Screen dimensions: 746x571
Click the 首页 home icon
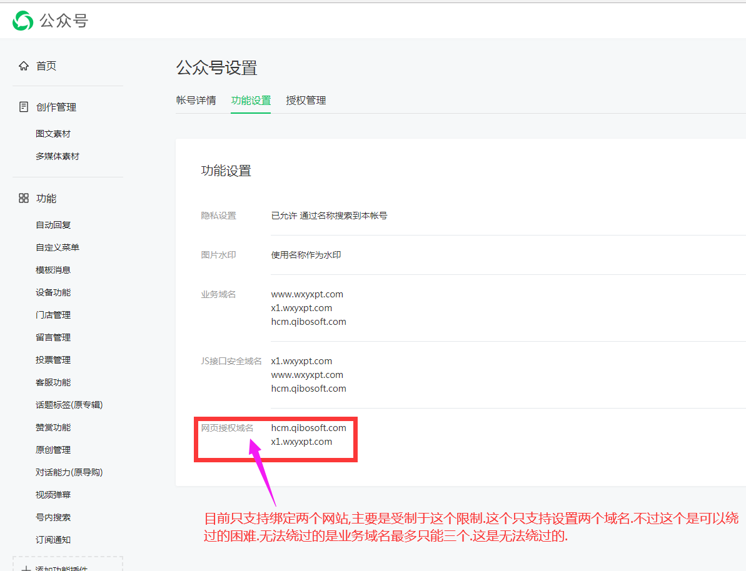pyautogui.click(x=24, y=66)
